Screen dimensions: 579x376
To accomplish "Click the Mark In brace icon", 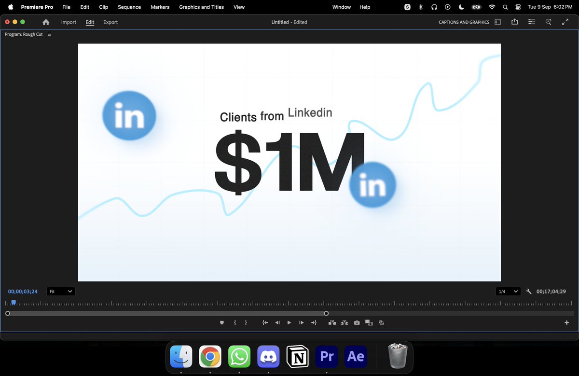I will point(235,322).
